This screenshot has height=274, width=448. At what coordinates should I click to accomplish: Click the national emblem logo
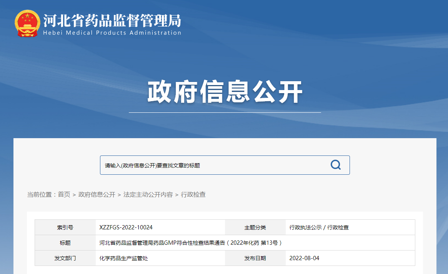pos(27,23)
